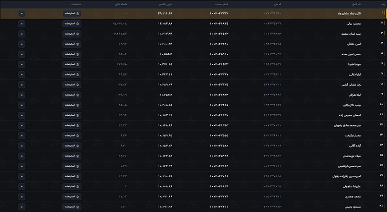The image size is (387, 212).
Task: Select the name مهسا شیدا
Action: pyautogui.click(x=354, y=64)
